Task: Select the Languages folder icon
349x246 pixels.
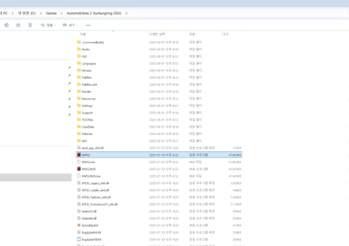Action: 79,63
